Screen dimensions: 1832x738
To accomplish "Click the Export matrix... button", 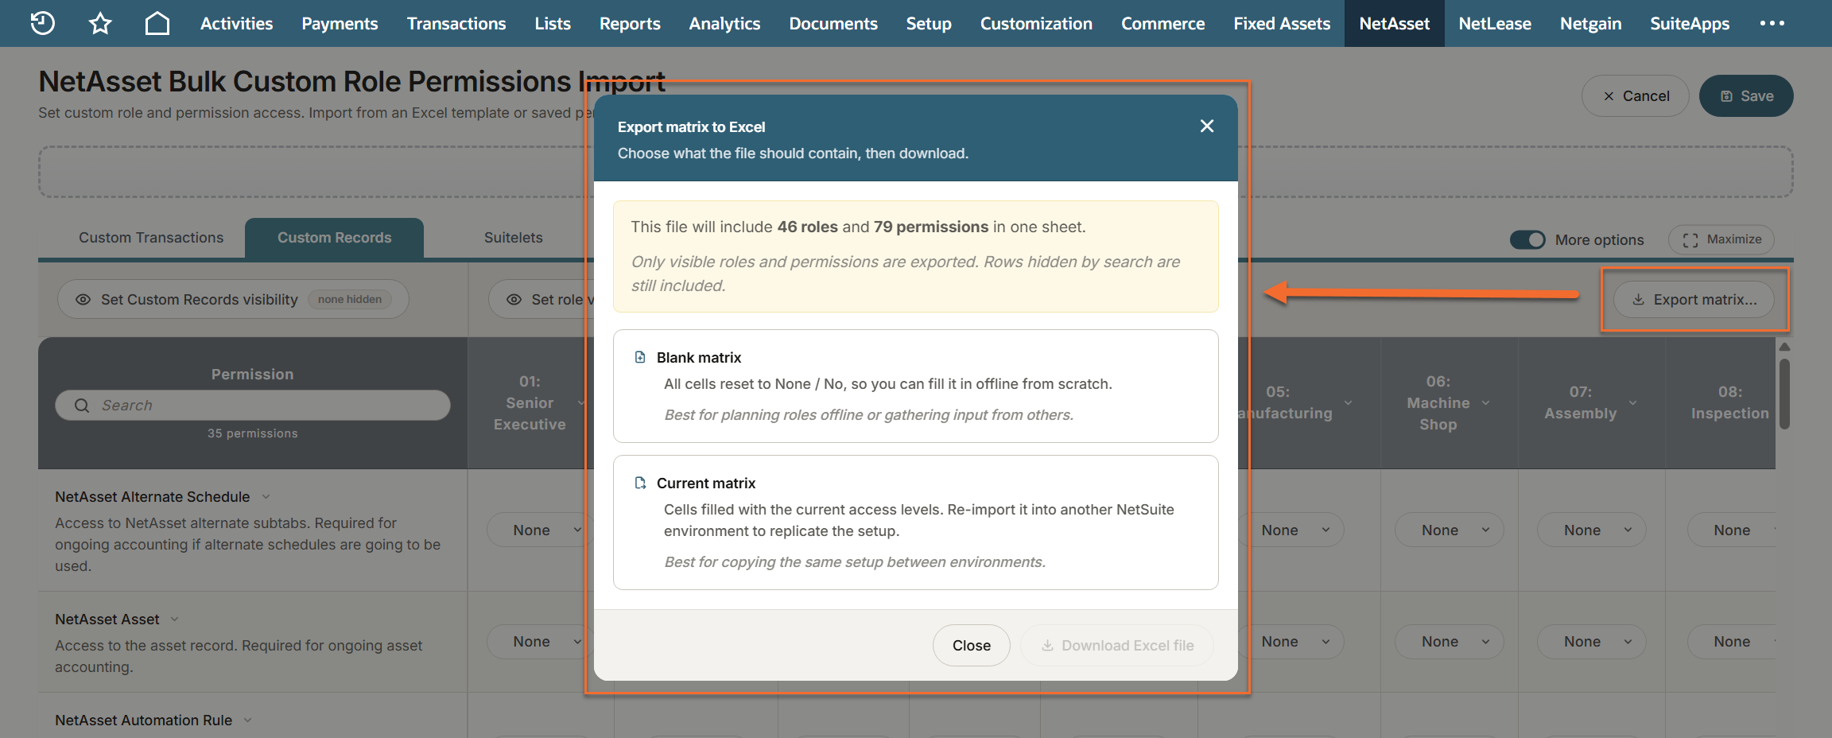I will point(1694,300).
